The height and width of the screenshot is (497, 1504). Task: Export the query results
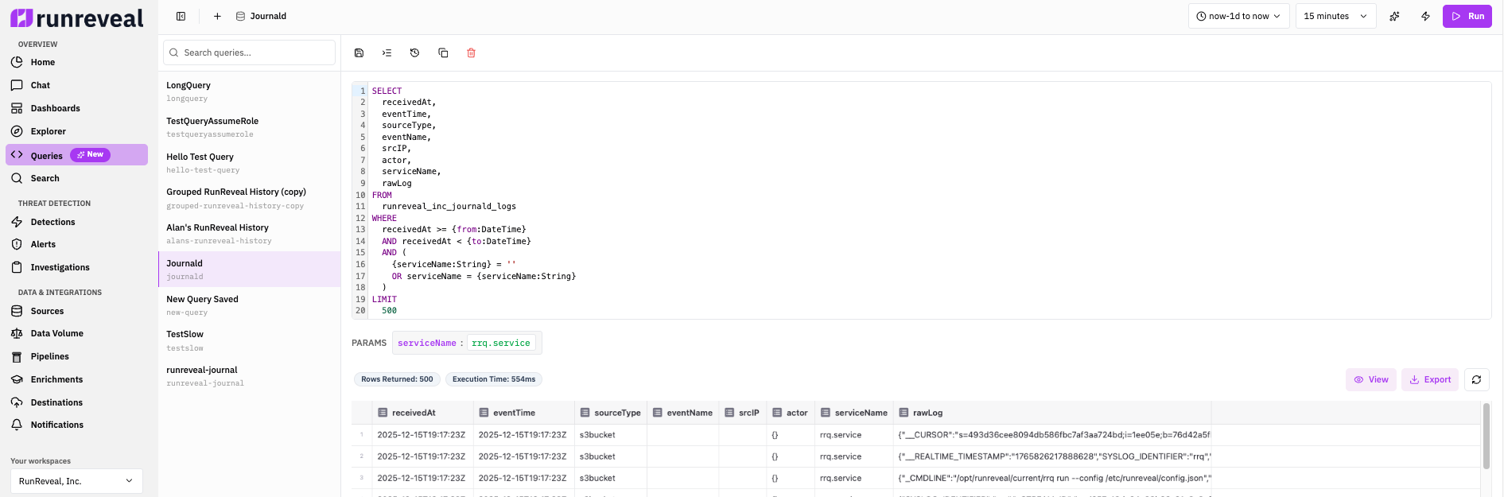point(1430,379)
